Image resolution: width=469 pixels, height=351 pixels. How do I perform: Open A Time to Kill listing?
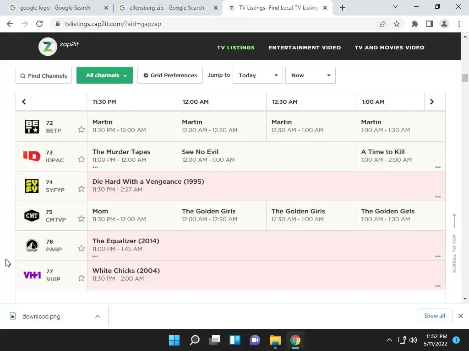tap(400, 156)
